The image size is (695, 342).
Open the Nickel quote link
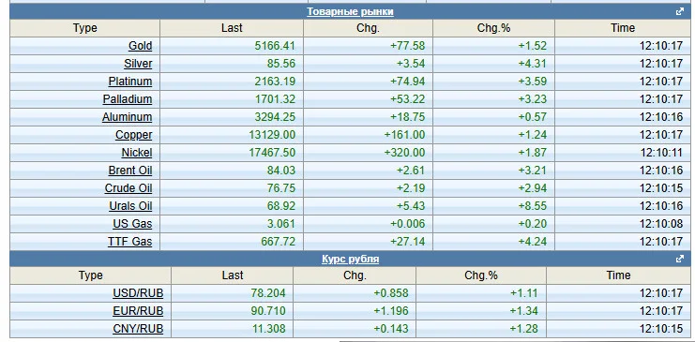137,153
